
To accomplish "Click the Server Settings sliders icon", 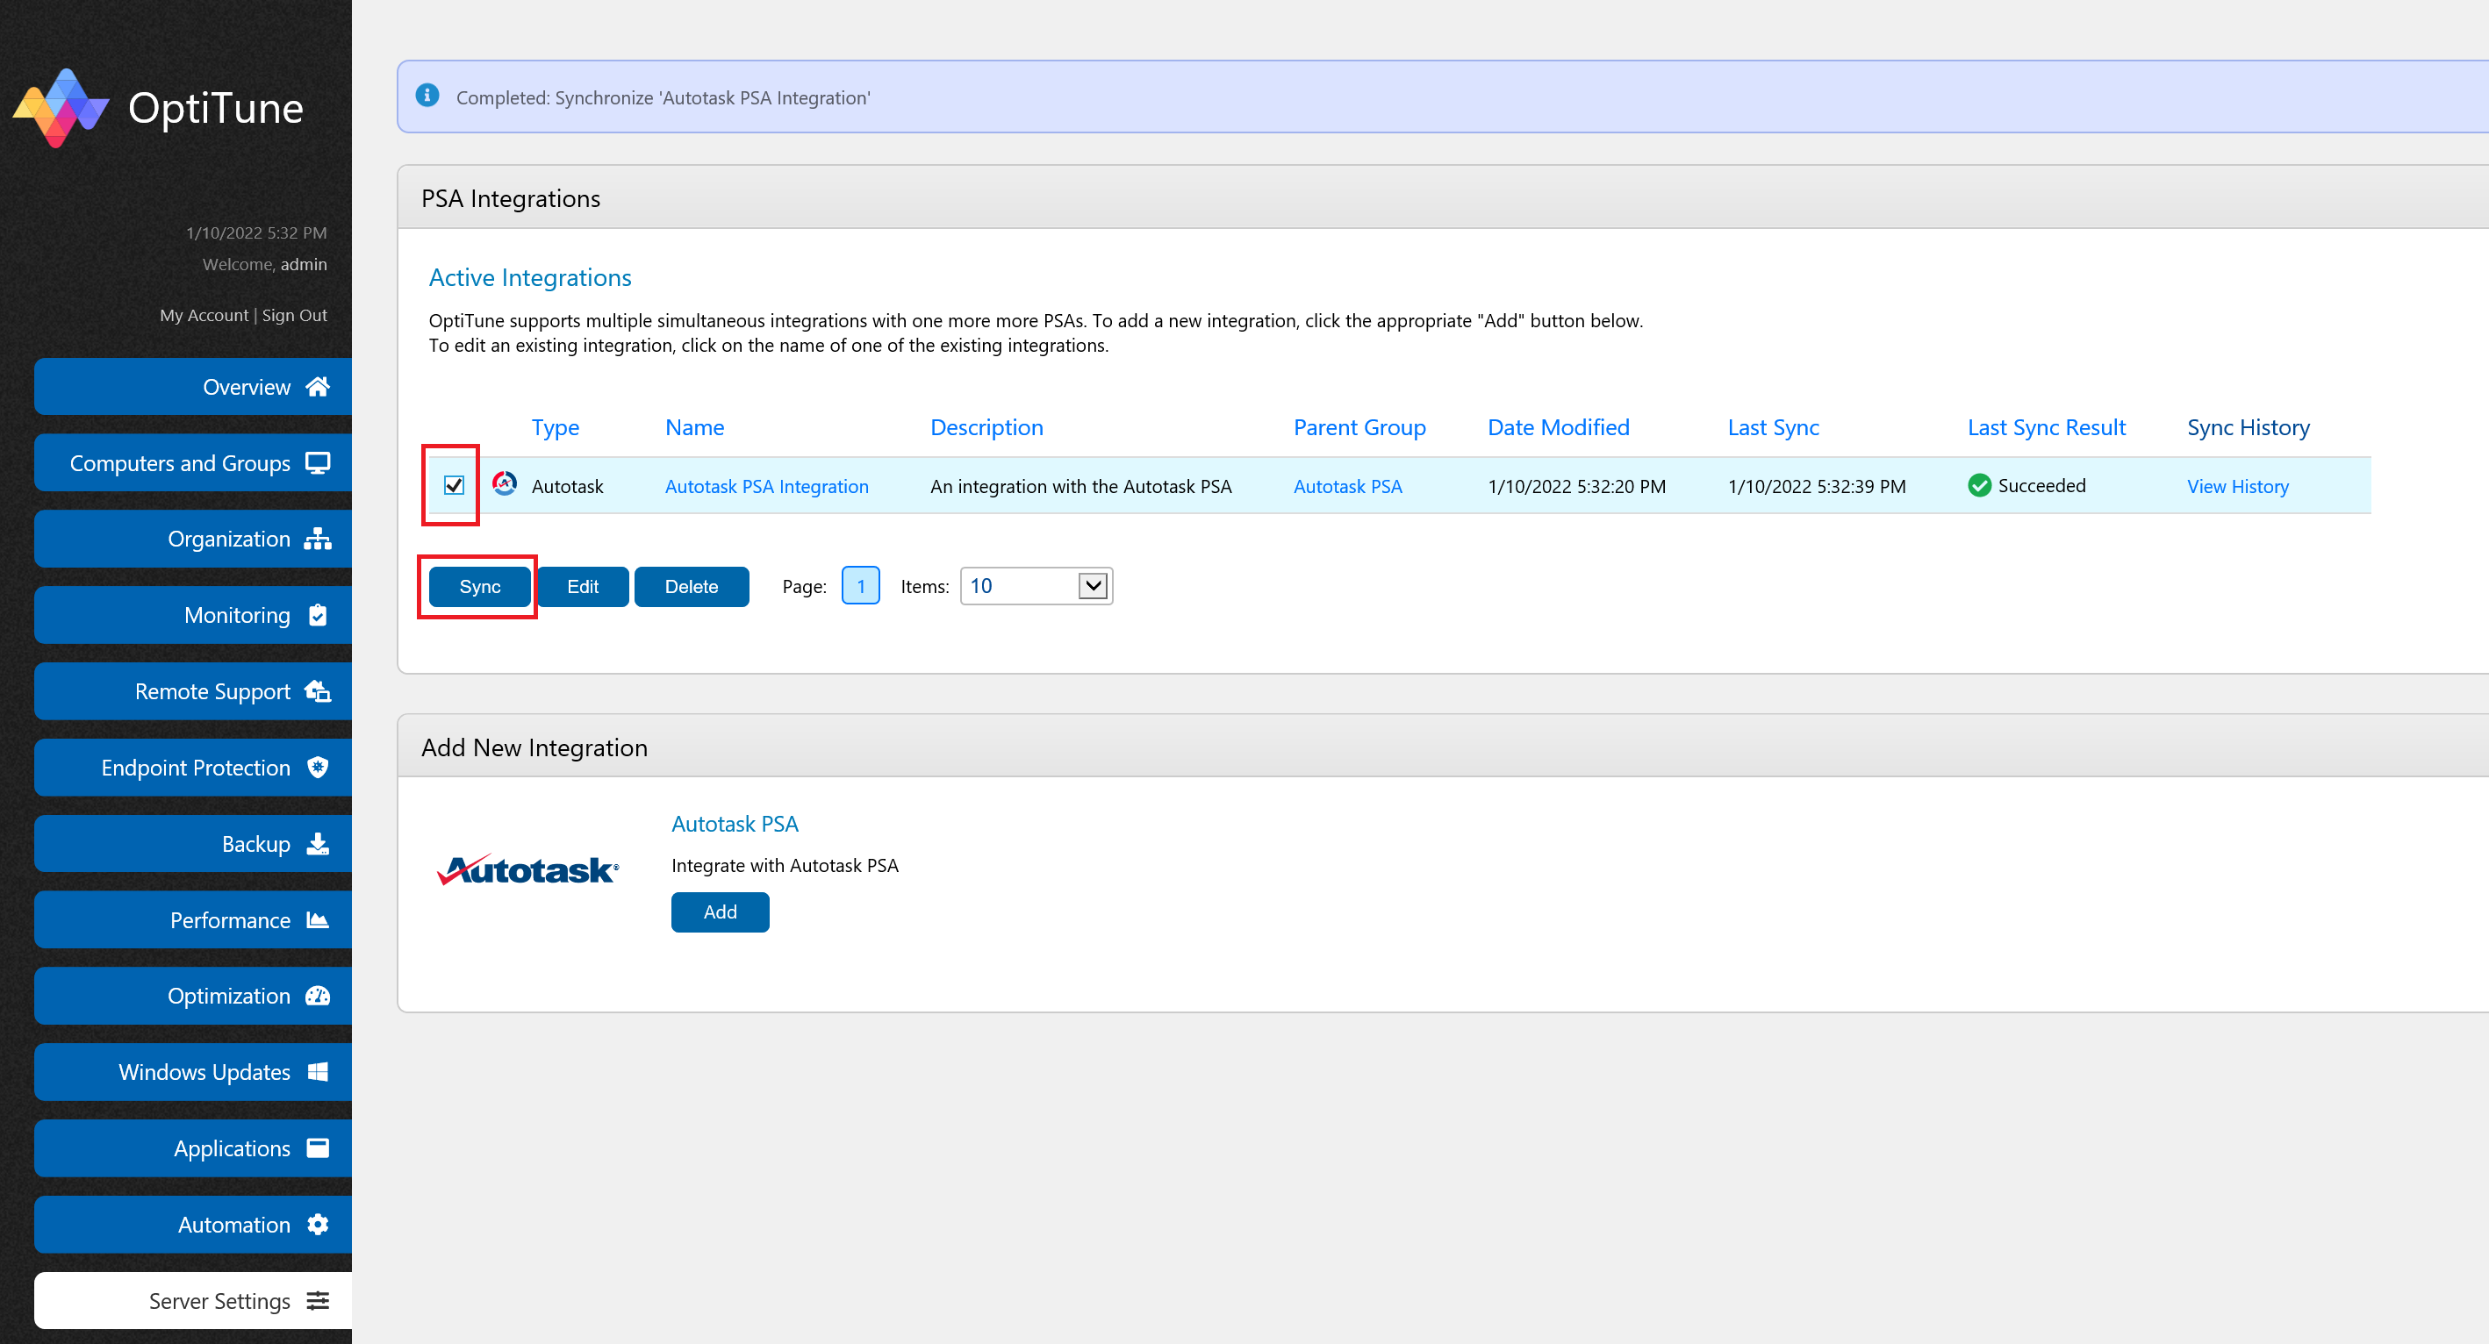I will (x=318, y=1300).
